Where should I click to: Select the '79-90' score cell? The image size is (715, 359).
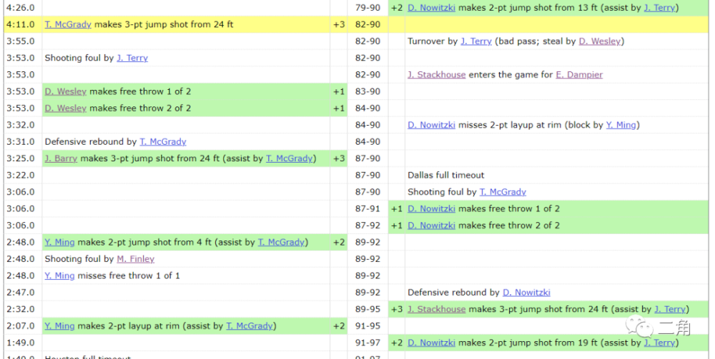point(368,8)
